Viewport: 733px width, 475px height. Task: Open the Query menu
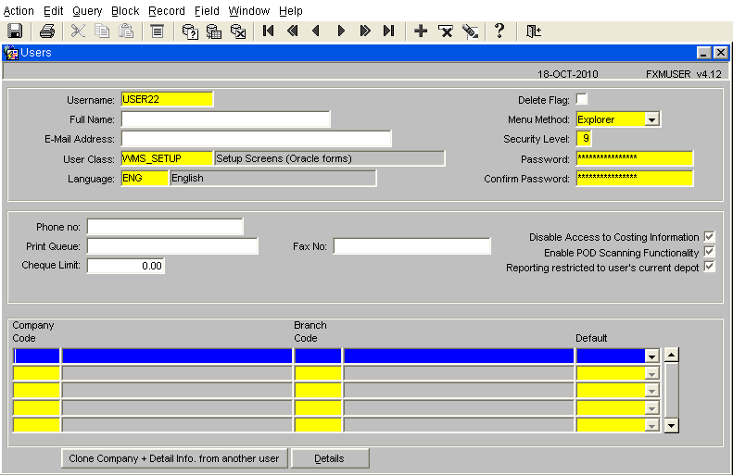click(87, 11)
